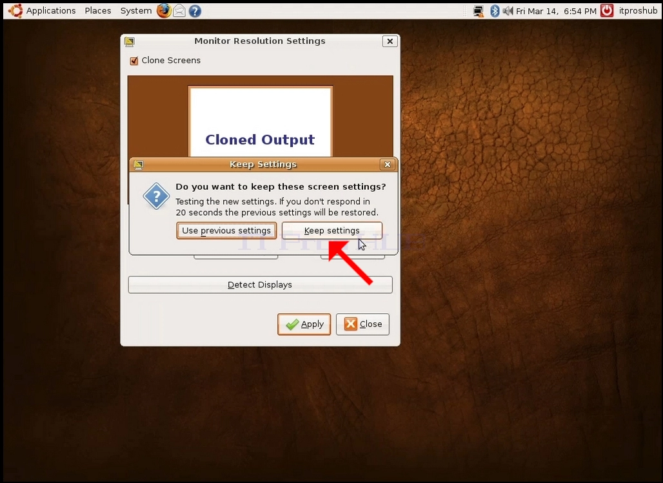Close the Monitor Resolution Settings window
This screenshot has height=483, width=663.
390,41
